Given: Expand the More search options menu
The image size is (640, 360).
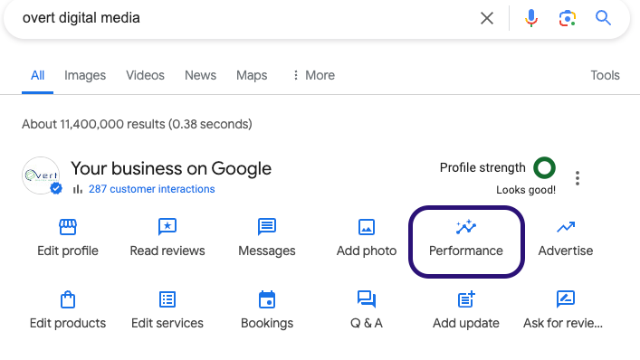Looking at the screenshot, I should pos(313,75).
